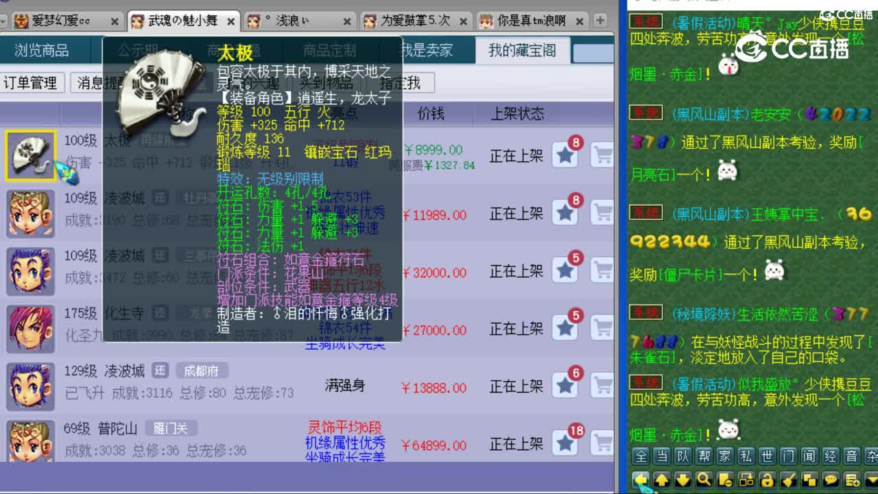The image size is (878, 494).
Task: Click the 成都府 server tag
Action: (x=201, y=371)
